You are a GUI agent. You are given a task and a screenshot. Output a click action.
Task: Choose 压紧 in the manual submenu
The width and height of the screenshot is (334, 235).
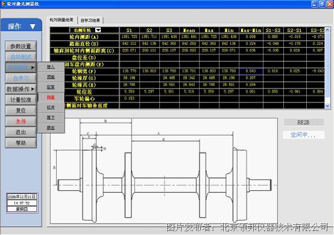51,87
